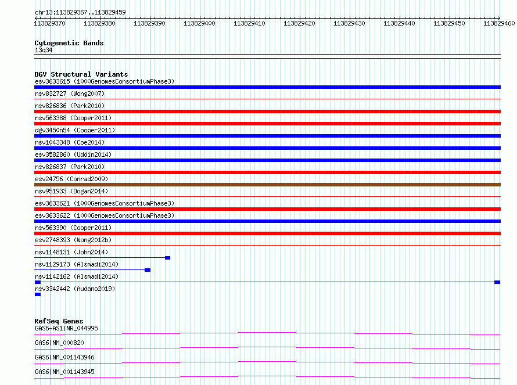
Task: Click ruler position 113829460
Action: (499, 23)
